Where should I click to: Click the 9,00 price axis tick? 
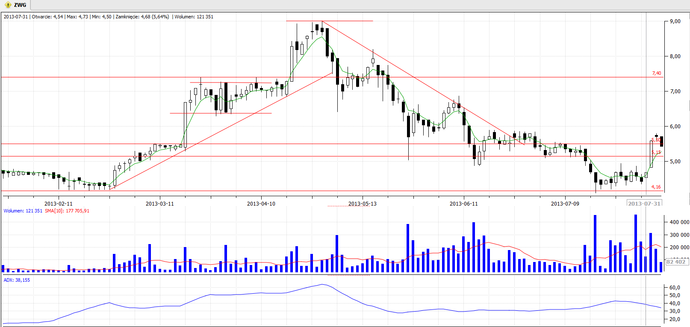pyautogui.click(x=675, y=21)
